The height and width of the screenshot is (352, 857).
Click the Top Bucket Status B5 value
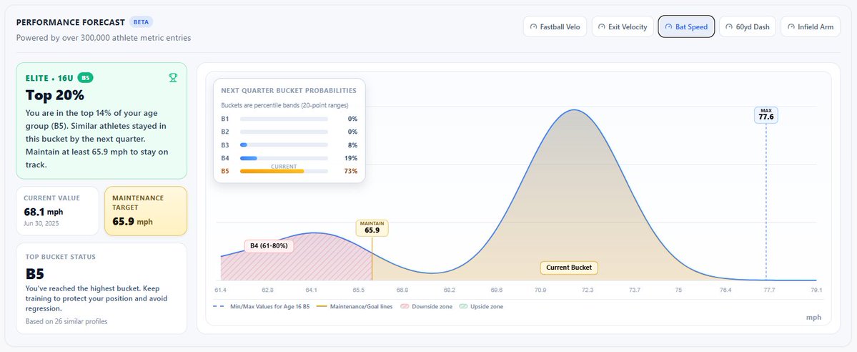pyautogui.click(x=35, y=274)
